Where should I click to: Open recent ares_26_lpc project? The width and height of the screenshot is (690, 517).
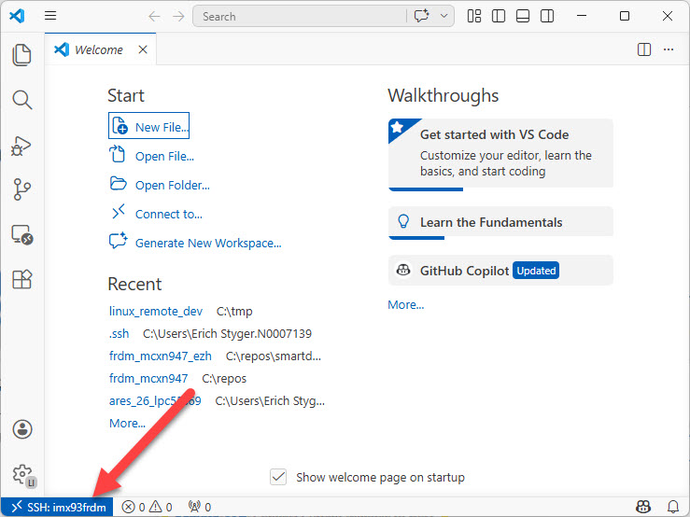pos(155,401)
